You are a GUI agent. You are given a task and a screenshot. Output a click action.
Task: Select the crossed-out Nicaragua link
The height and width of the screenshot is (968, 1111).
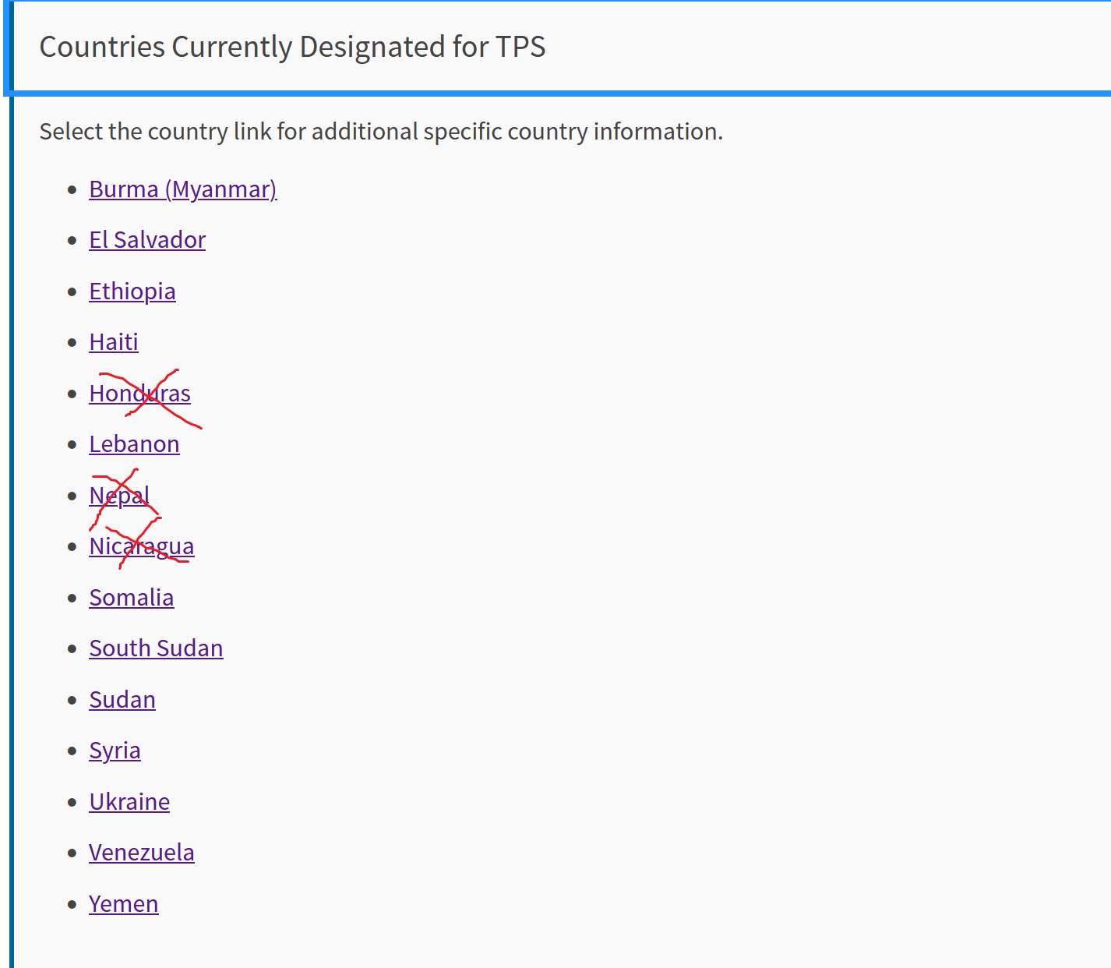142,546
